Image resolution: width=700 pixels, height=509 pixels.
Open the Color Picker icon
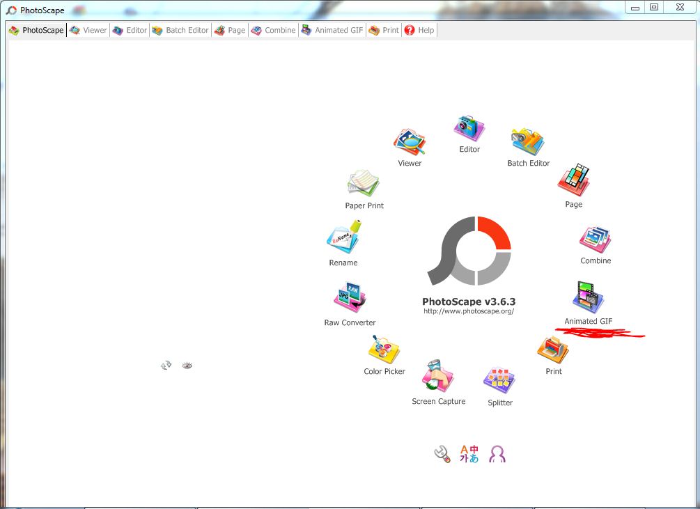(384, 350)
